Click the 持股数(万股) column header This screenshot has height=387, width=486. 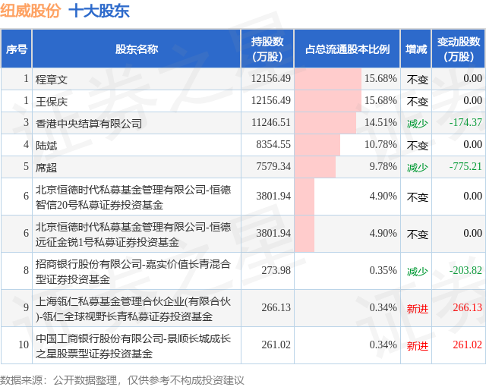(x=267, y=49)
